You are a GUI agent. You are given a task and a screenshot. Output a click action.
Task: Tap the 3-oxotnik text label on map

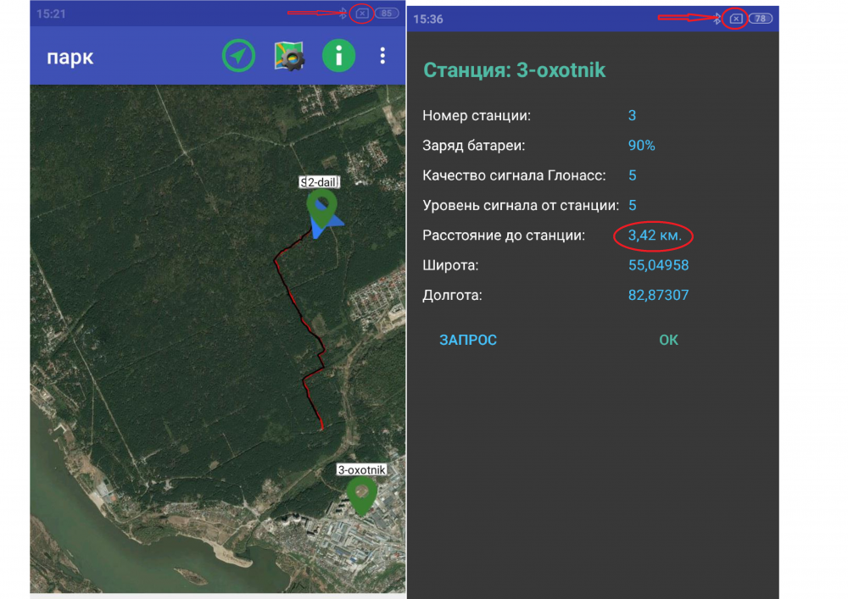[361, 469]
